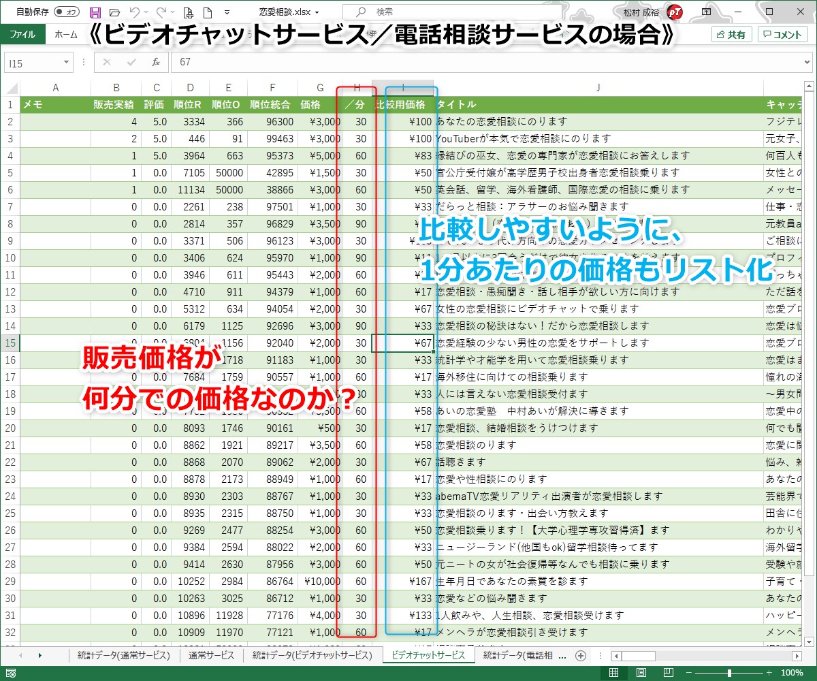Screen dimensions: 817x681
Task: Open the 恋愛相談.xlsx file name dropdown
Action: 317,12
